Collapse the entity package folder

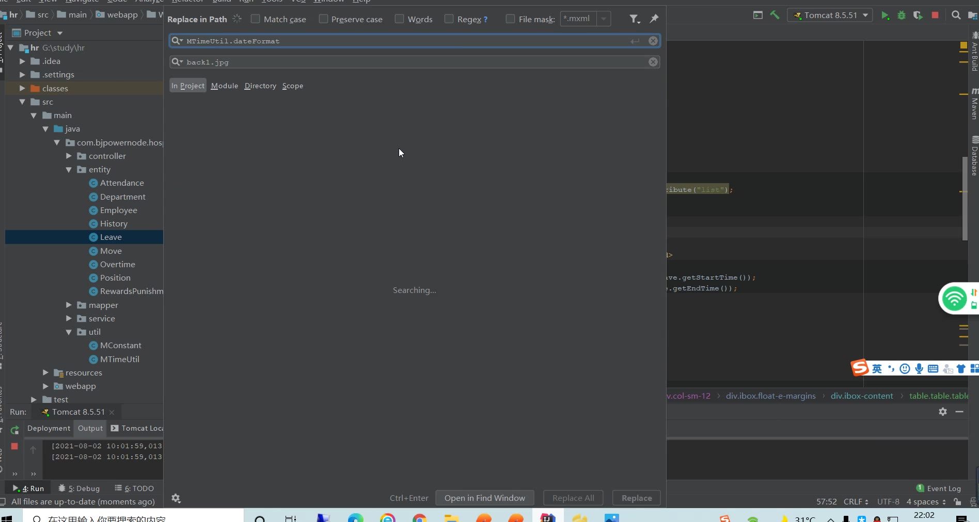[69, 170]
